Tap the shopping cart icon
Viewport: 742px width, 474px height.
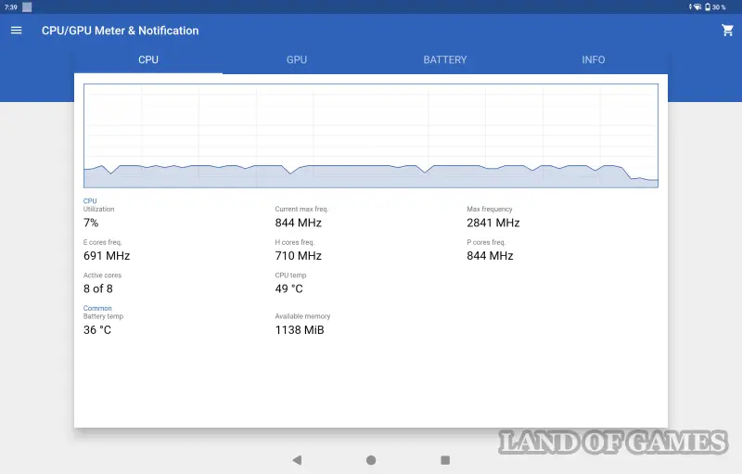[x=727, y=31]
